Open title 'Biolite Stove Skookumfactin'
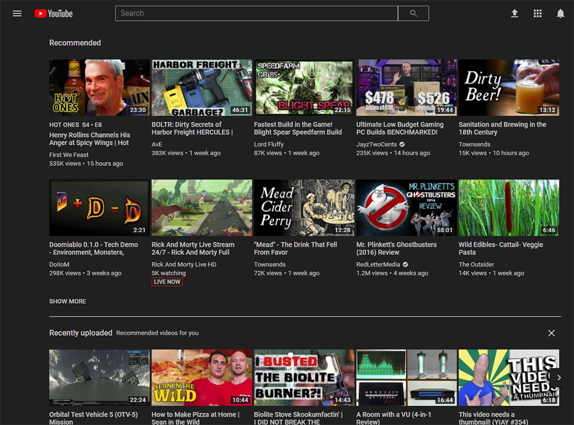This screenshot has width=574, height=425. coord(298,418)
